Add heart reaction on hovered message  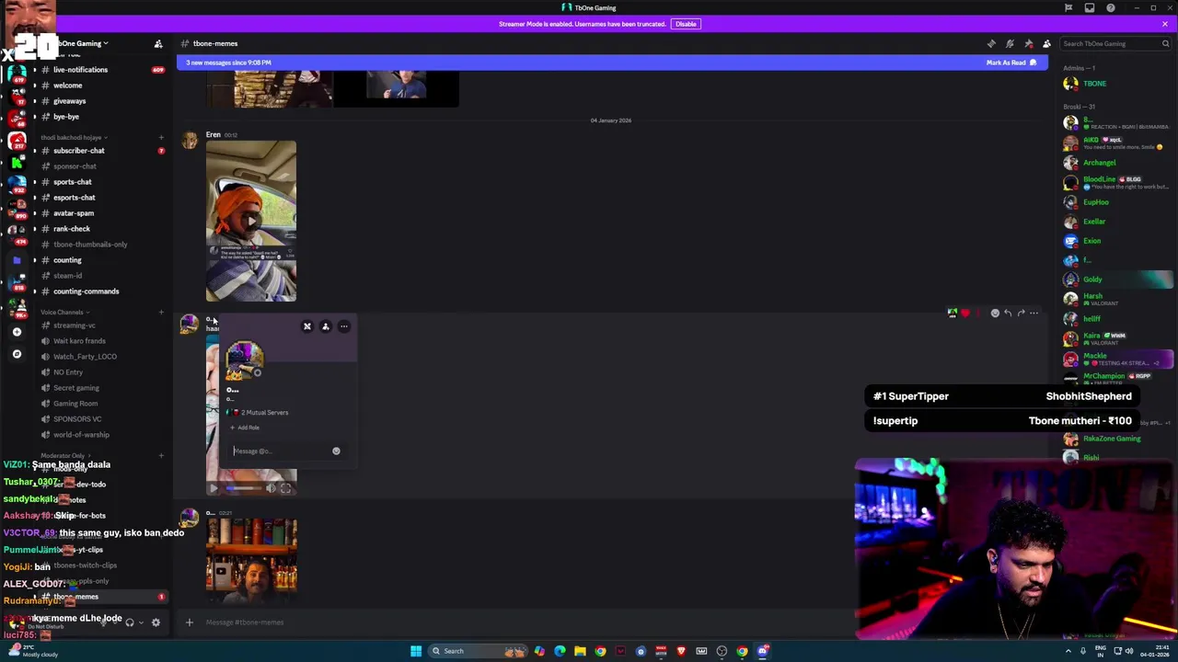pyautogui.click(x=964, y=314)
